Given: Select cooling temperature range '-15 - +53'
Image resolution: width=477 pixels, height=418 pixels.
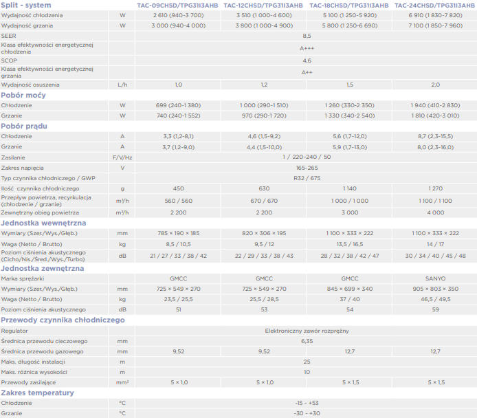Looking at the screenshot, I should [307, 403].
